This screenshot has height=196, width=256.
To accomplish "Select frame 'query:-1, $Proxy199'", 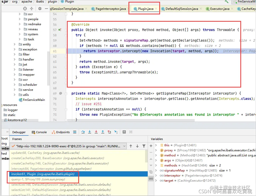I will coord(79,179).
